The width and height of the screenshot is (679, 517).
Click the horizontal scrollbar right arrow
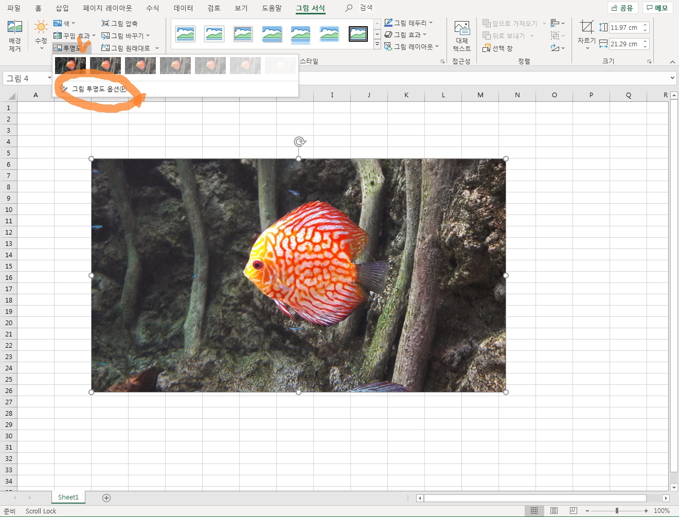coord(666,498)
